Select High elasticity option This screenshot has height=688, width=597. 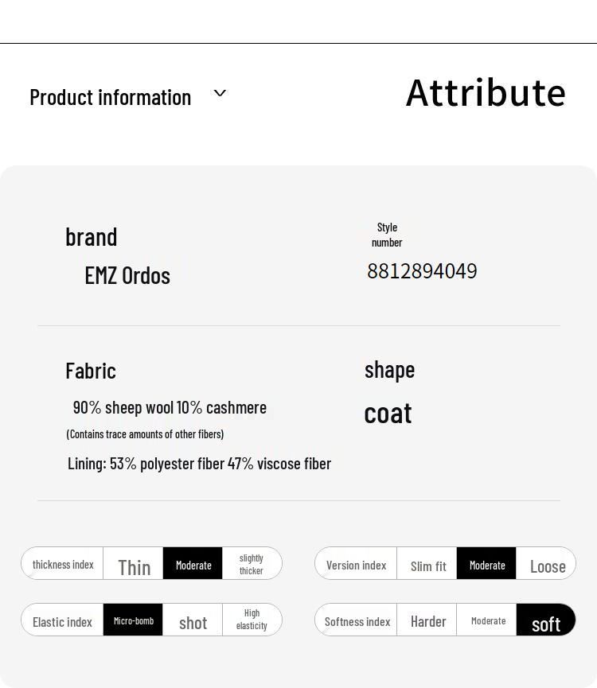pos(252,620)
